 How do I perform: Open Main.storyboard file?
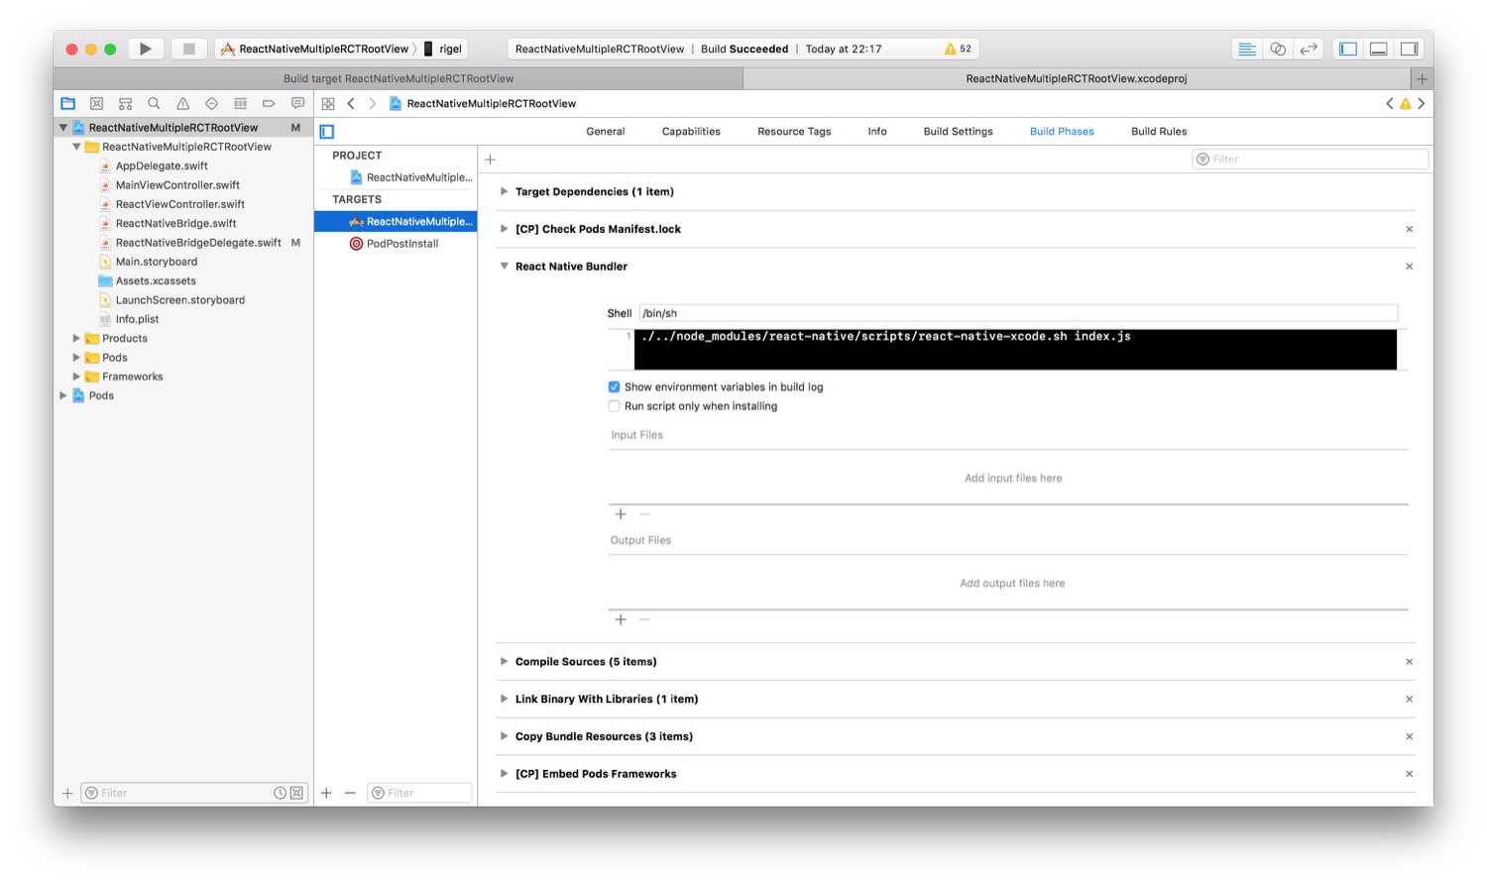[157, 262]
